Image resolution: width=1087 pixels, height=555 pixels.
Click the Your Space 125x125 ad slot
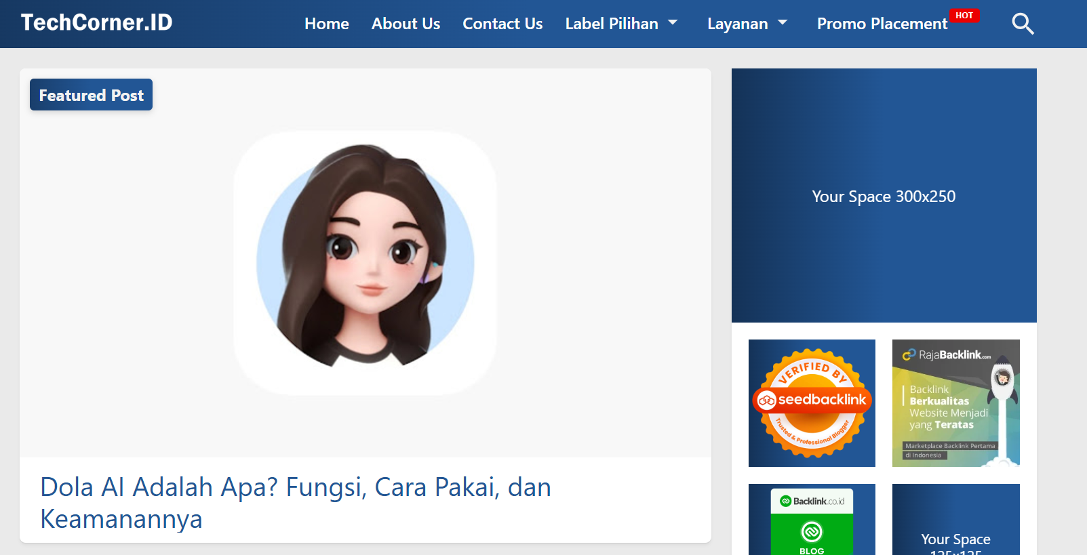point(956,520)
